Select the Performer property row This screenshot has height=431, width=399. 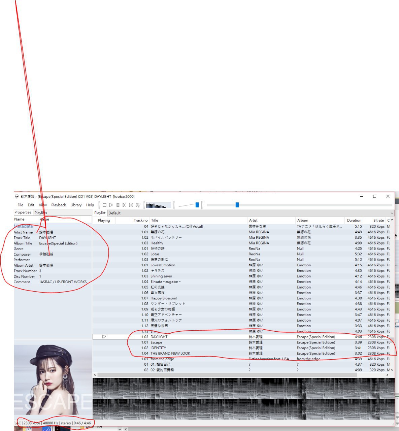53,260
